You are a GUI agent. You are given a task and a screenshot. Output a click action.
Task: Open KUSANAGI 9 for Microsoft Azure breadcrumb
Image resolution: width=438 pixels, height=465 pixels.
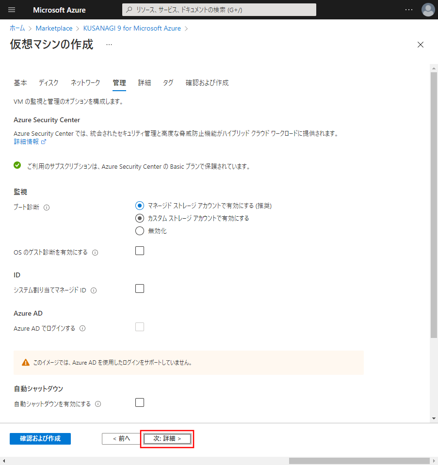132,28
